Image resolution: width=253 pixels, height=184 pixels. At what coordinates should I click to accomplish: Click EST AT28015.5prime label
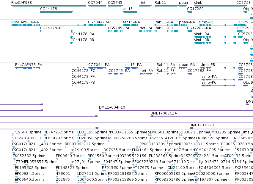180,138
